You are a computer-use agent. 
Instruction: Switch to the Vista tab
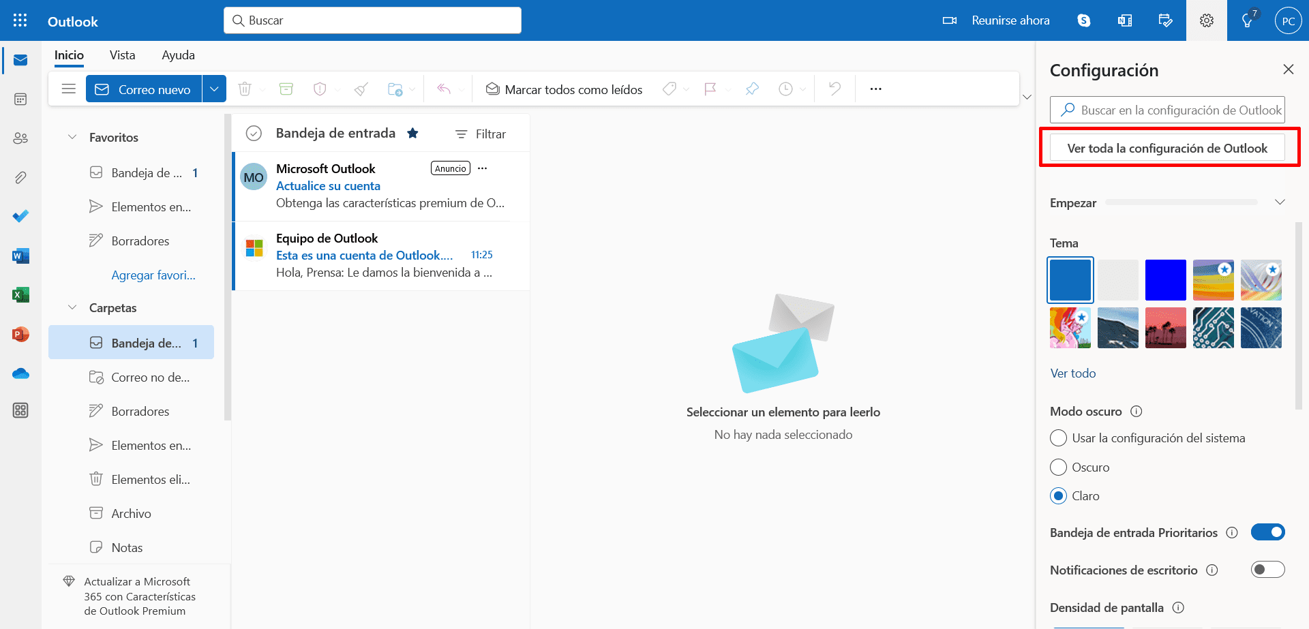point(122,55)
